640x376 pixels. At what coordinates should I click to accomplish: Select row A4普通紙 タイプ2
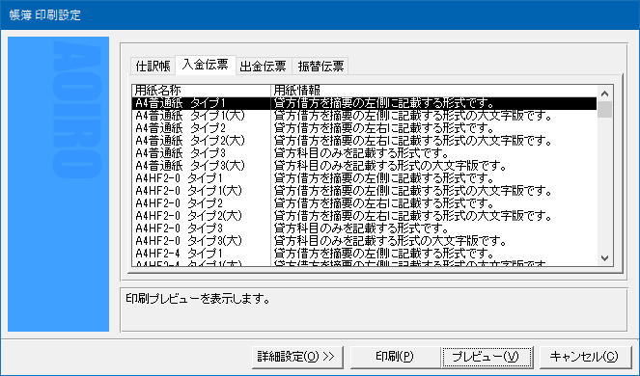pos(364,128)
